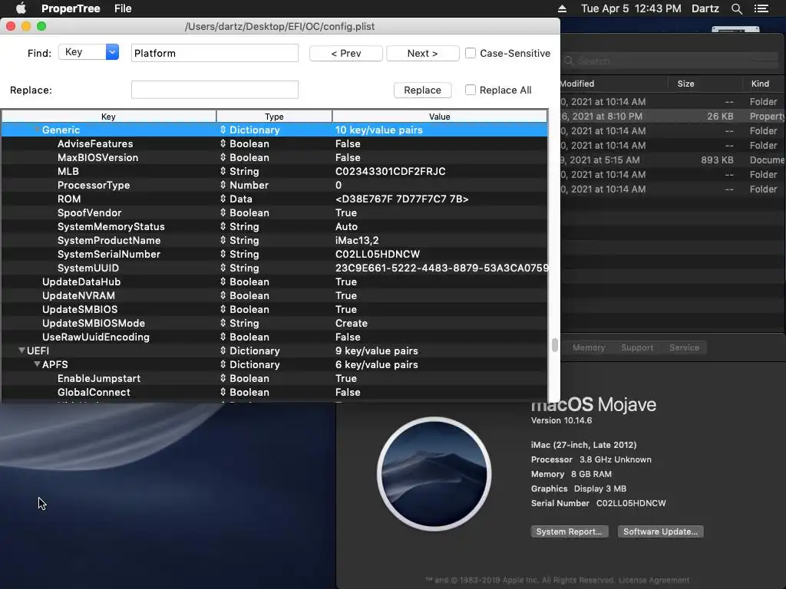Select the UpdateNVRAM key
Image resolution: width=786 pixels, height=589 pixels.
click(x=79, y=295)
